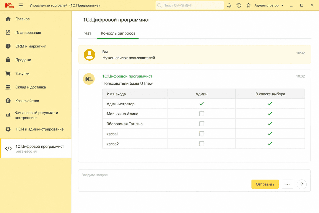This screenshot has height=213, width=319.
Task: Focus the Поиск Ctrl+Shift+F search field
Action: [x=189, y=6]
